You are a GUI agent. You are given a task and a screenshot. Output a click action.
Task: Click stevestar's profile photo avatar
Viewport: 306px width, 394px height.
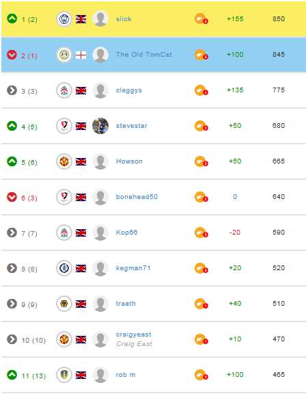tap(100, 126)
